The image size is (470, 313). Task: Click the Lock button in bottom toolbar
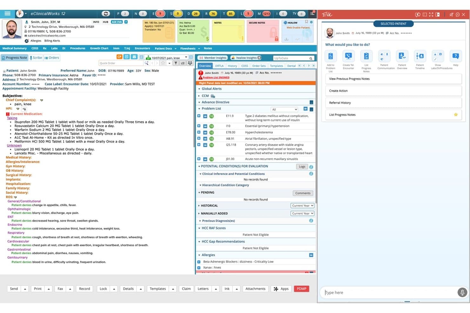coord(103,289)
